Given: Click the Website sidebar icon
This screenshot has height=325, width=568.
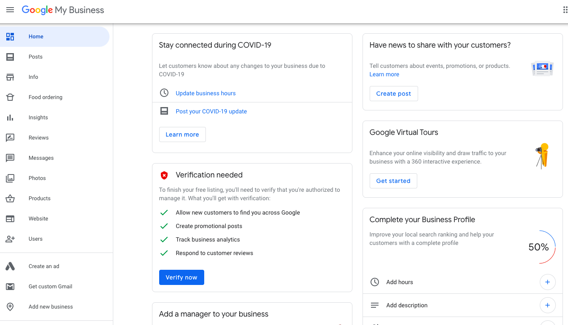Looking at the screenshot, I should 10,219.
